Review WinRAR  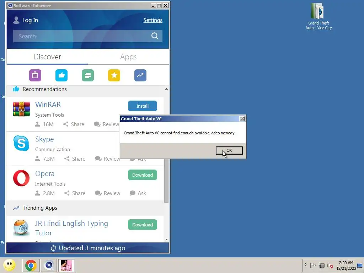point(106,124)
